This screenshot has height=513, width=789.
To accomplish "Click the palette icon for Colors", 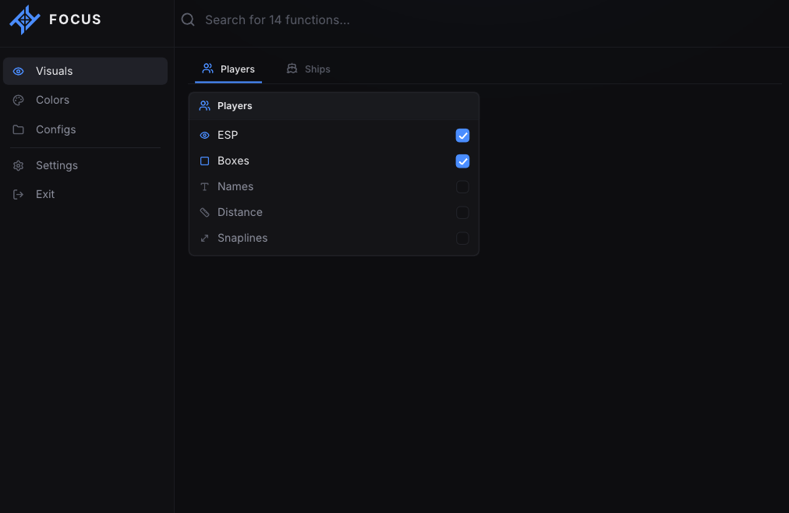I will (18, 100).
